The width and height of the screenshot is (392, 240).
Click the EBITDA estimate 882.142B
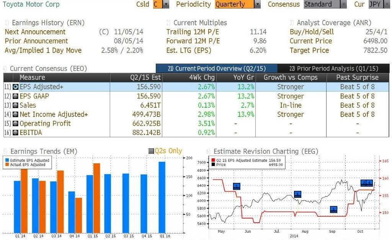[146, 133]
